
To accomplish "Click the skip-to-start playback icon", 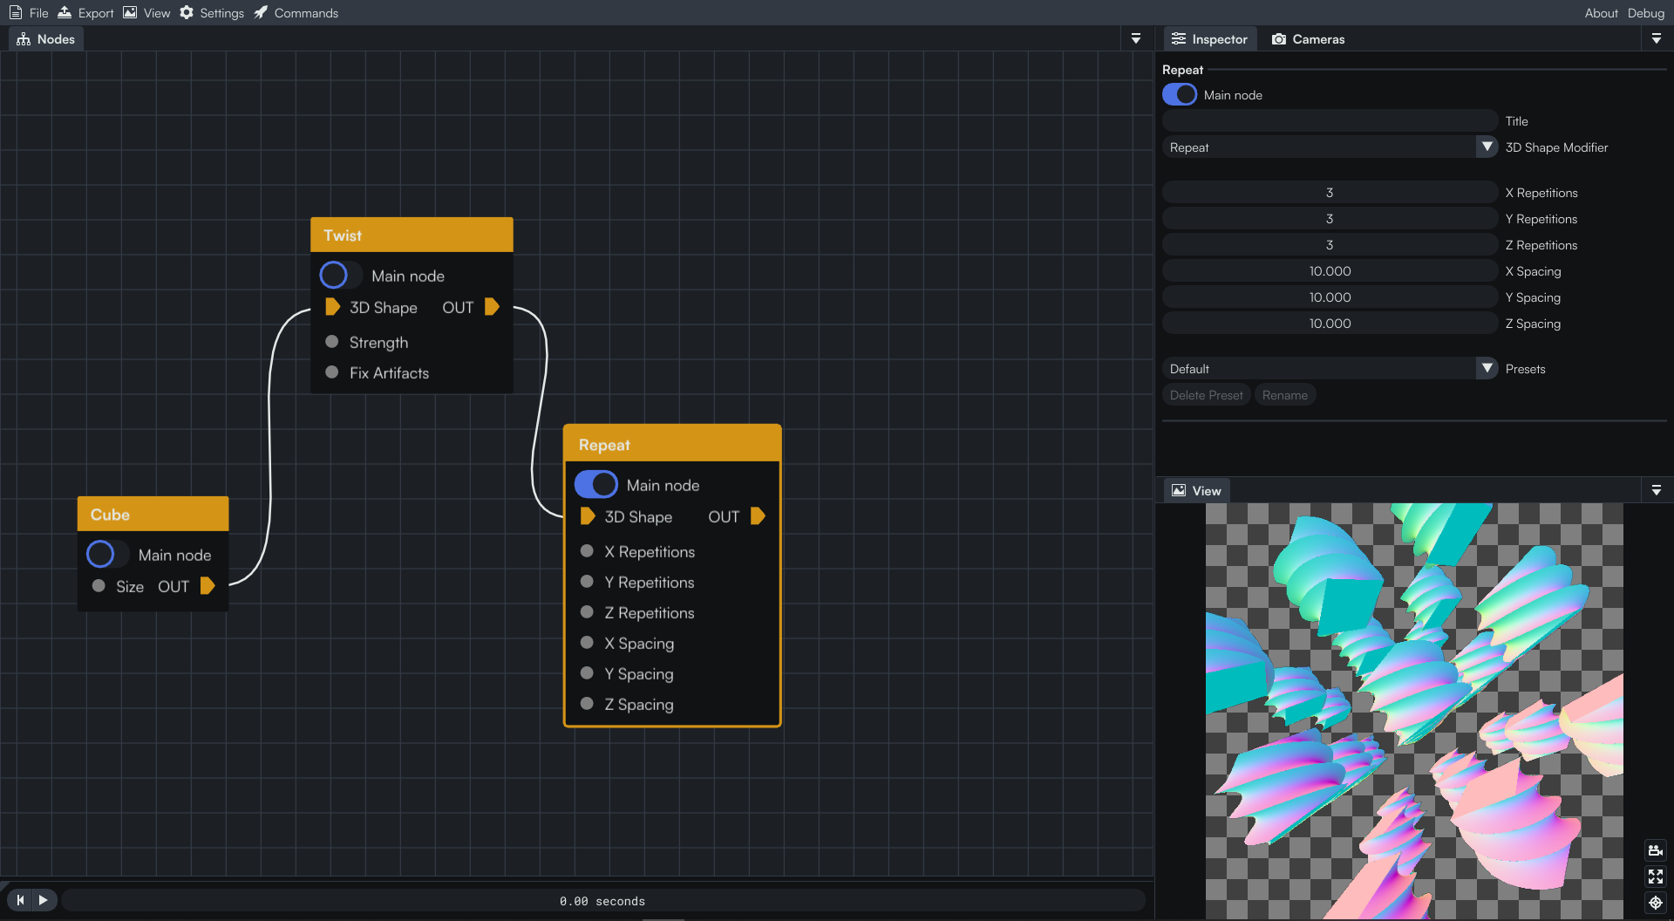I will tap(20, 900).
